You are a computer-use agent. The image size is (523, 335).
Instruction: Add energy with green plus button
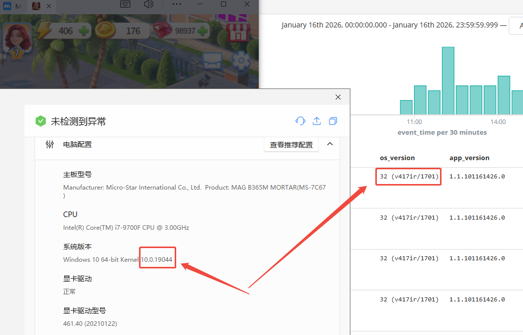pos(84,31)
